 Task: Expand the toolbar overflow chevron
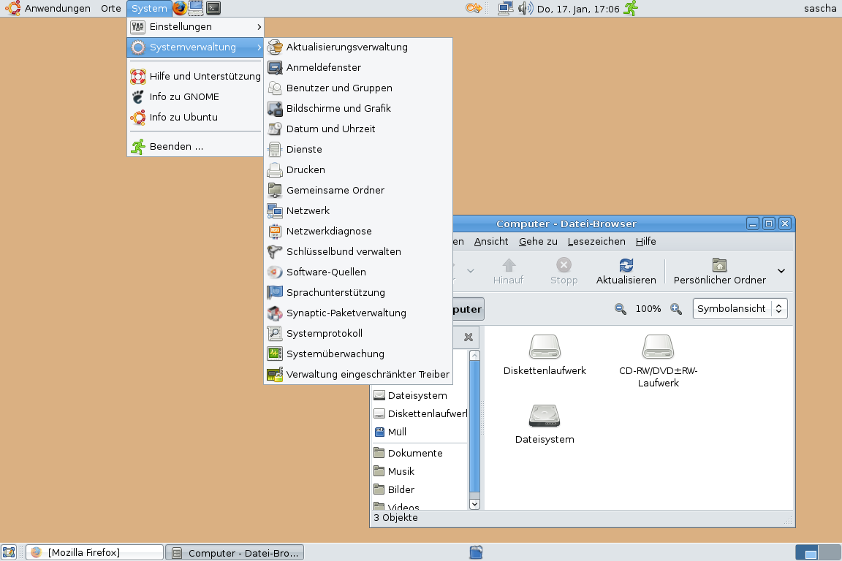[x=781, y=271]
